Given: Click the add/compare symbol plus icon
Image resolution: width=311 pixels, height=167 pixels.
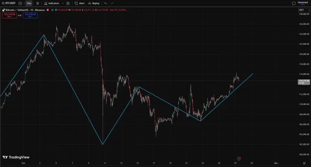Looking at the screenshot, I should pyautogui.click(x=20, y=3).
